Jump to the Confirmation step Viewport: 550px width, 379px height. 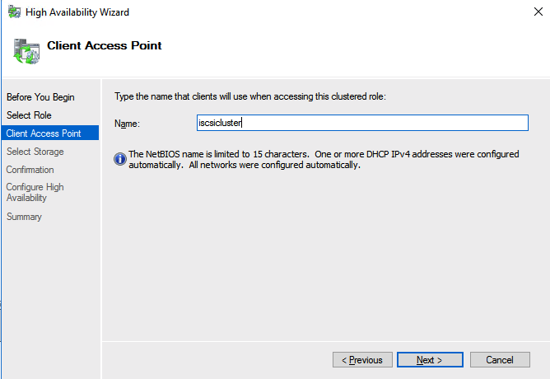click(30, 170)
